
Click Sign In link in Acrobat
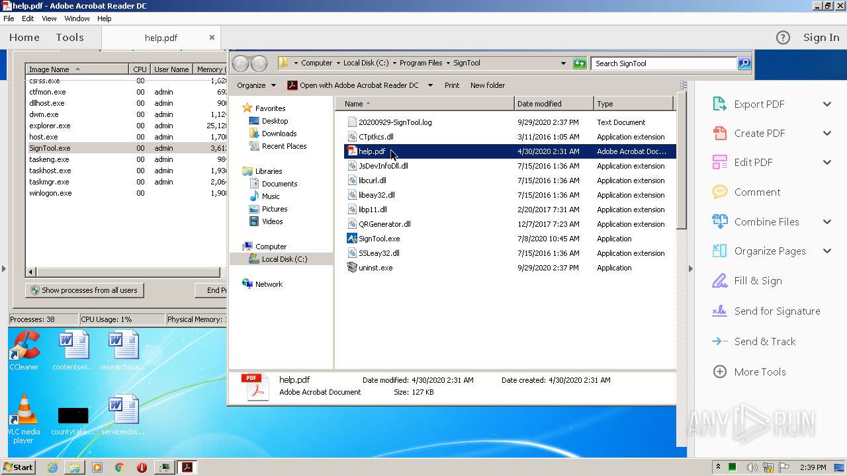pos(821,38)
